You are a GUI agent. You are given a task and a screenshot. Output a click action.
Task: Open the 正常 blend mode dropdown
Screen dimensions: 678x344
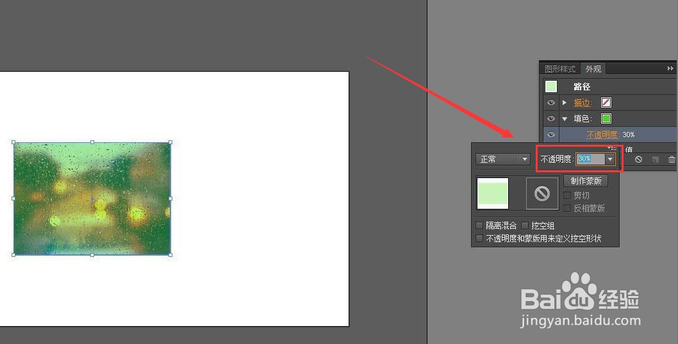tap(503, 159)
